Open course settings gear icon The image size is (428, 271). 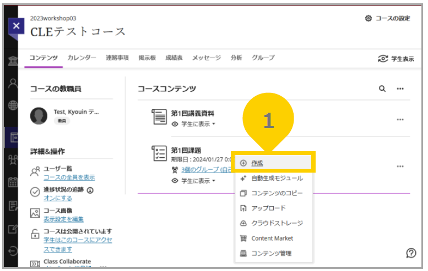(368, 18)
